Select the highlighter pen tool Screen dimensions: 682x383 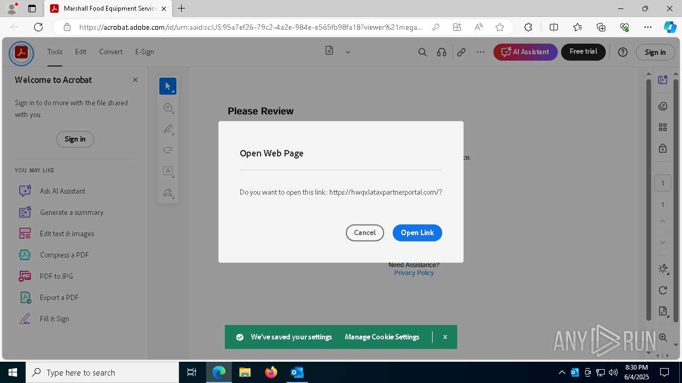tap(168, 129)
